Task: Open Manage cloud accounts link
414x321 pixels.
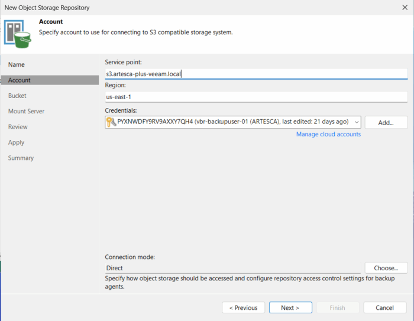Action: pos(328,135)
